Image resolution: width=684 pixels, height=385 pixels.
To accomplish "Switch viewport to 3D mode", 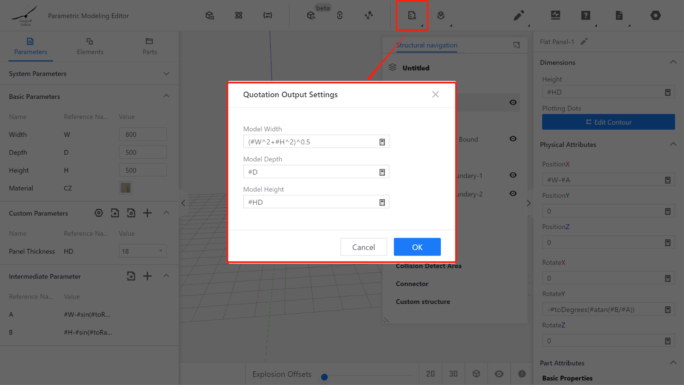I will coord(453,374).
